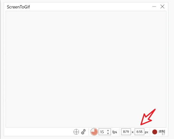Click the 录制 record label
Screen dimensions: 174x139
point(162,131)
